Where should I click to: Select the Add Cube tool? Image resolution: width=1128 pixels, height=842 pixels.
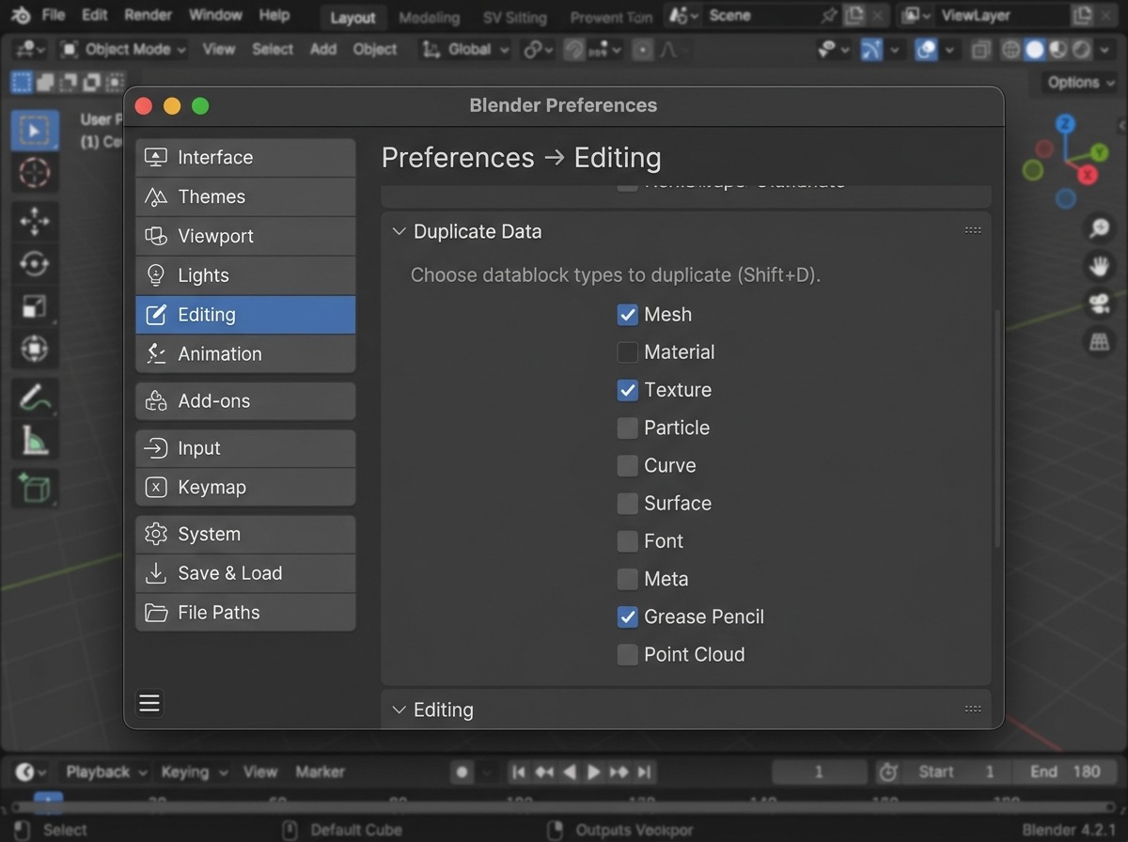pos(35,489)
